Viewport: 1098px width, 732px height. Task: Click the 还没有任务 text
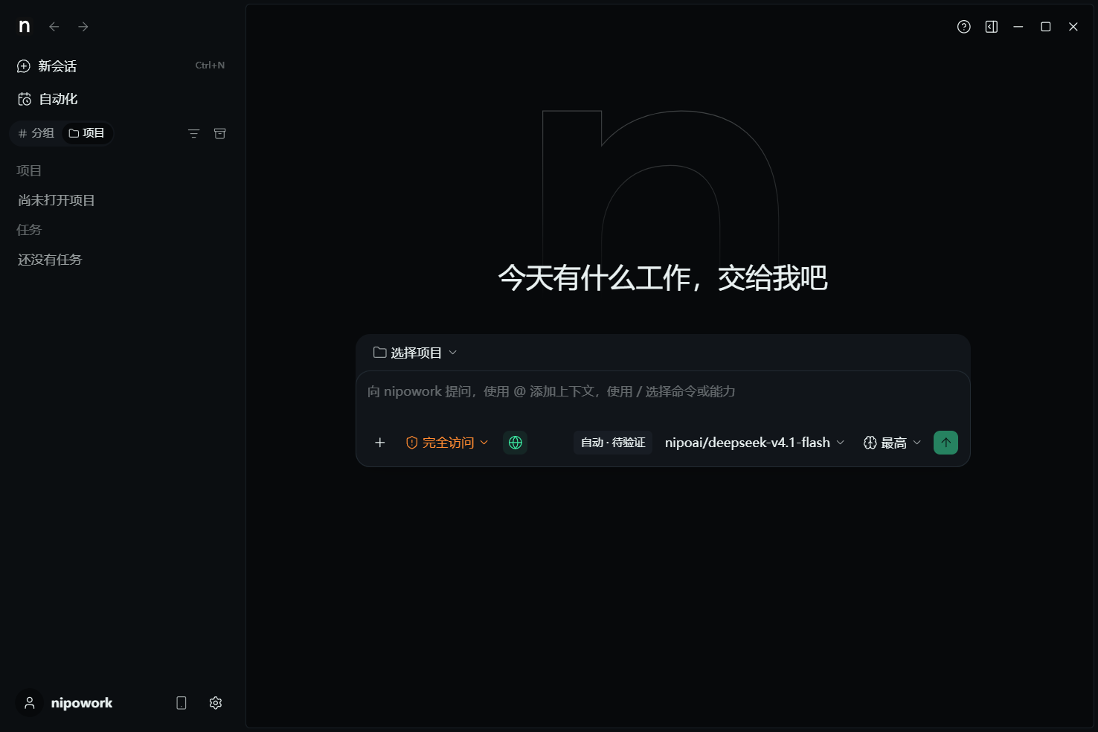click(50, 260)
